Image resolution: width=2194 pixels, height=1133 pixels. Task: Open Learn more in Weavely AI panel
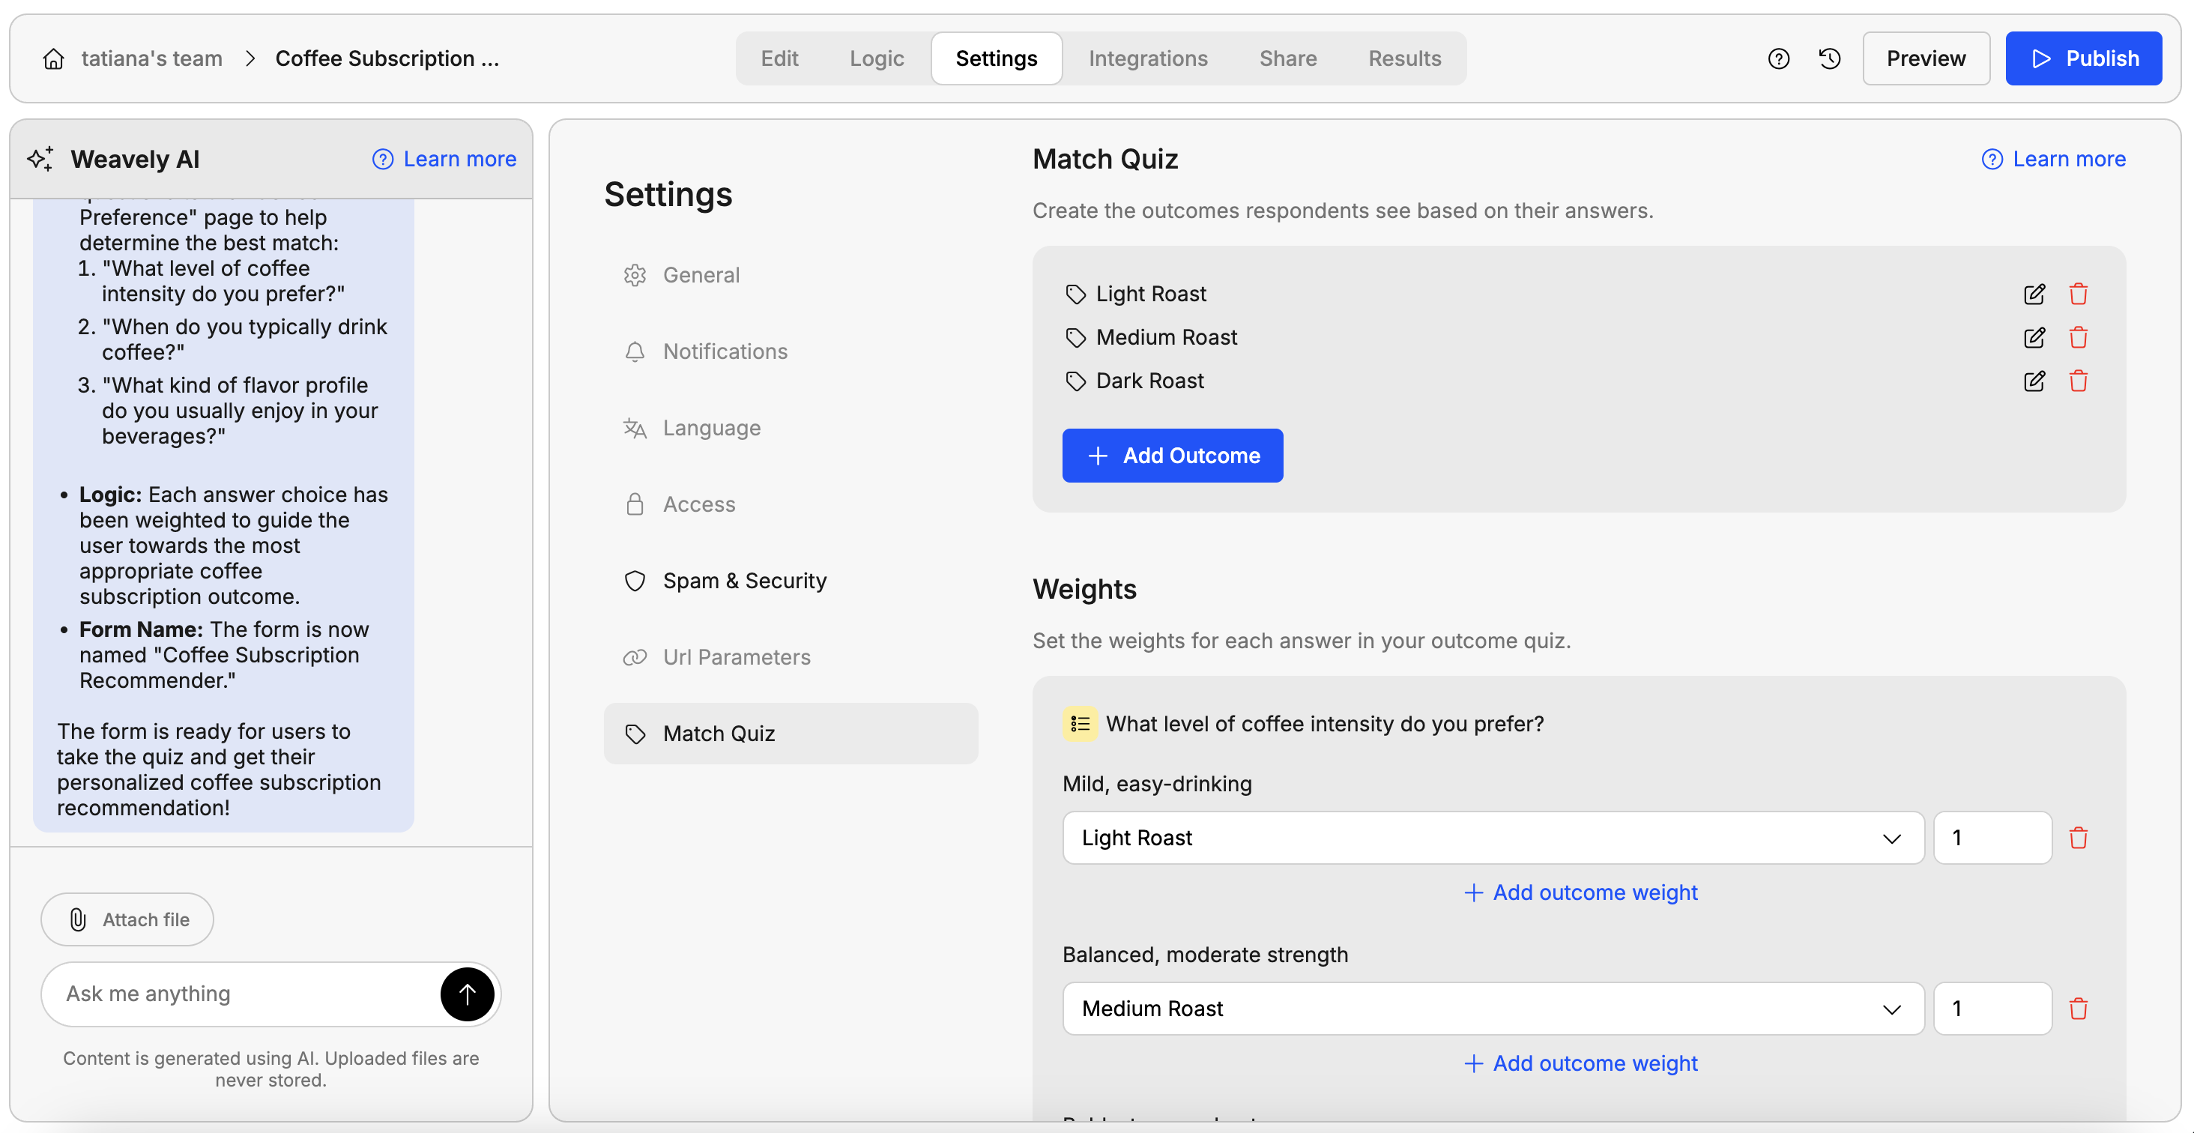pos(444,160)
